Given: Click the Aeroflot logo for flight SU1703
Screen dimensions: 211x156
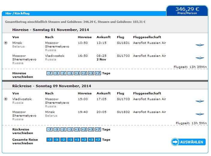Looking at the screenshot, I should pyautogui.click(x=200, y=101).
